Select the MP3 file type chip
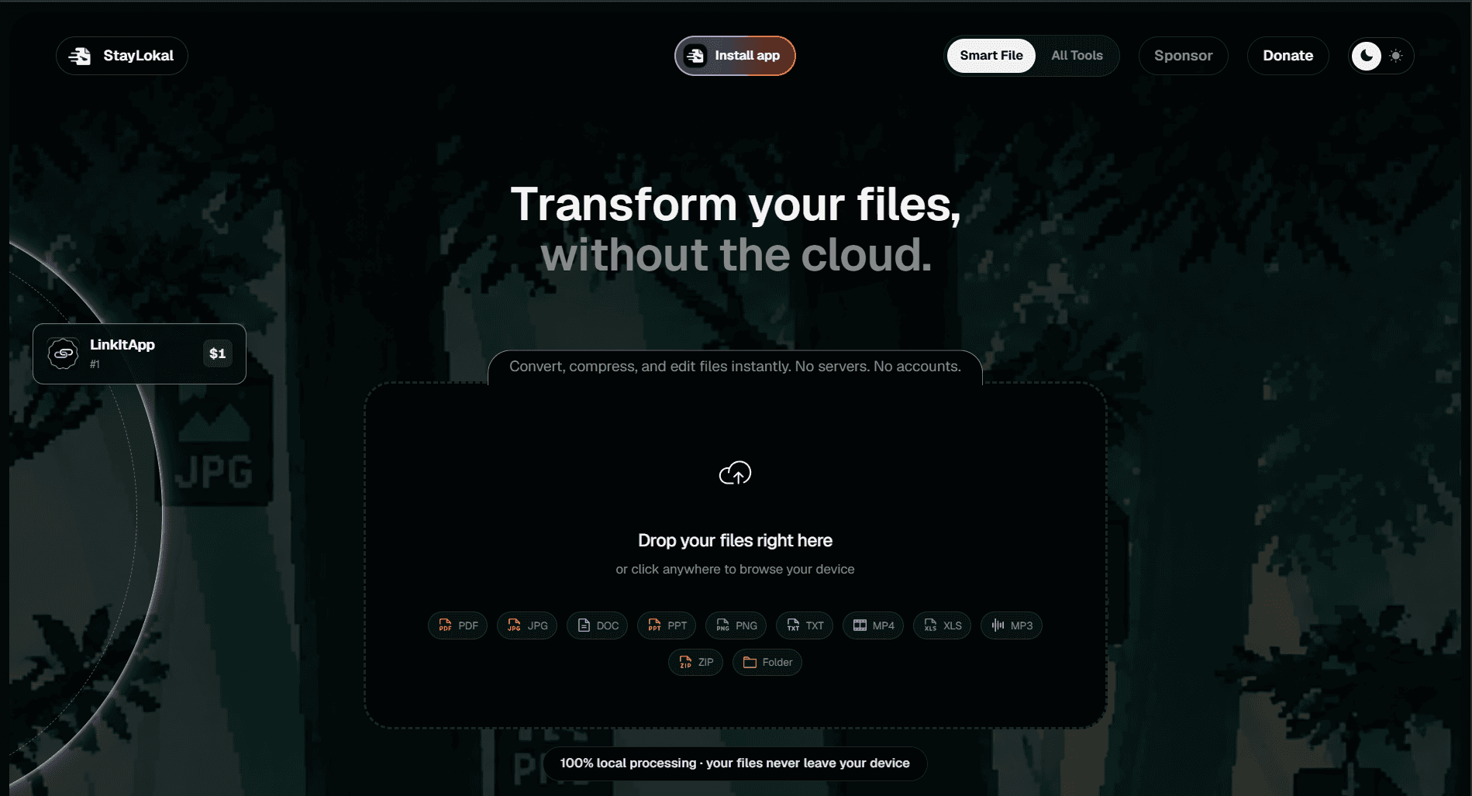 tap(1012, 625)
